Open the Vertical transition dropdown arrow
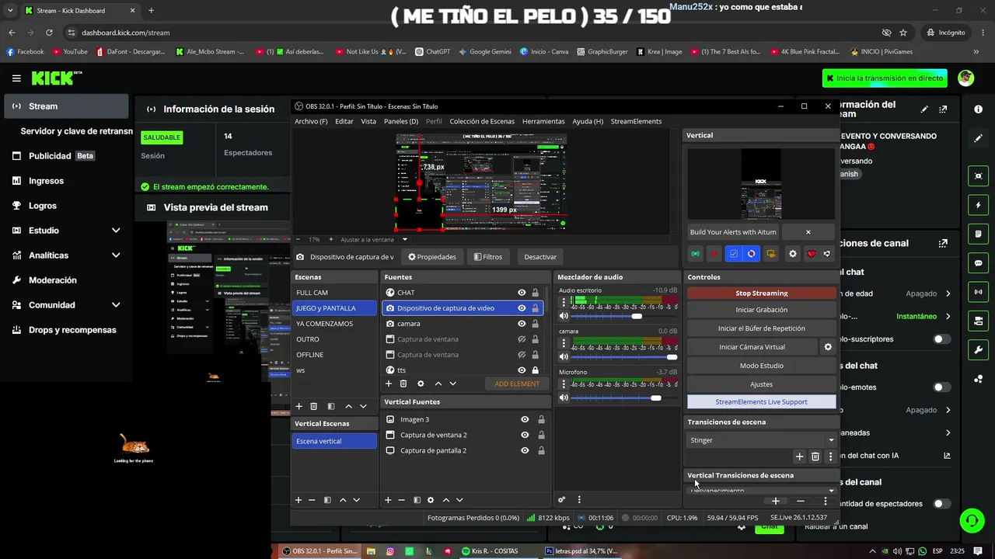This screenshot has height=559, width=995. [831, 491]
